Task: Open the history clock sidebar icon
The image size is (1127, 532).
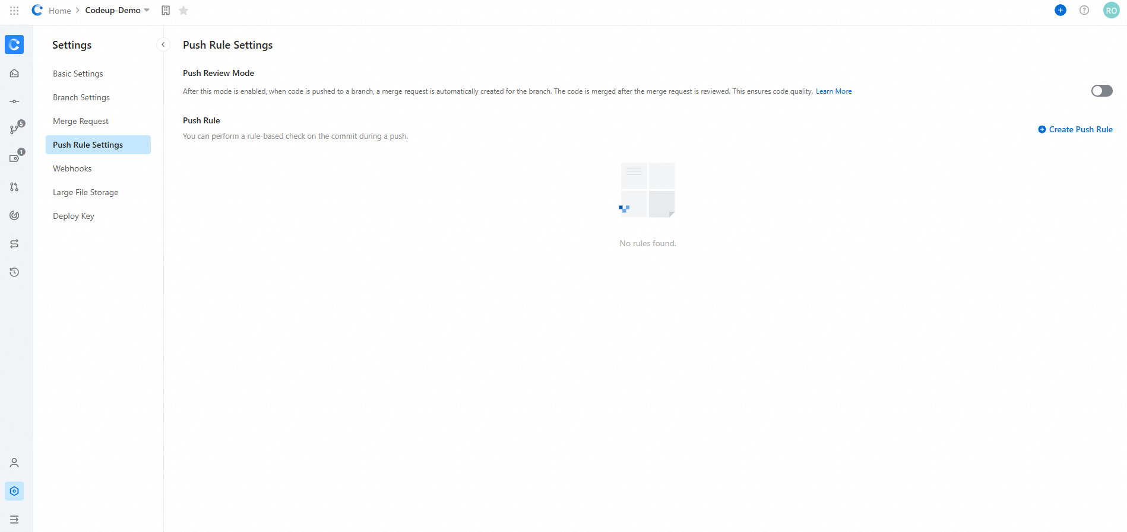Action: (14, 272)
